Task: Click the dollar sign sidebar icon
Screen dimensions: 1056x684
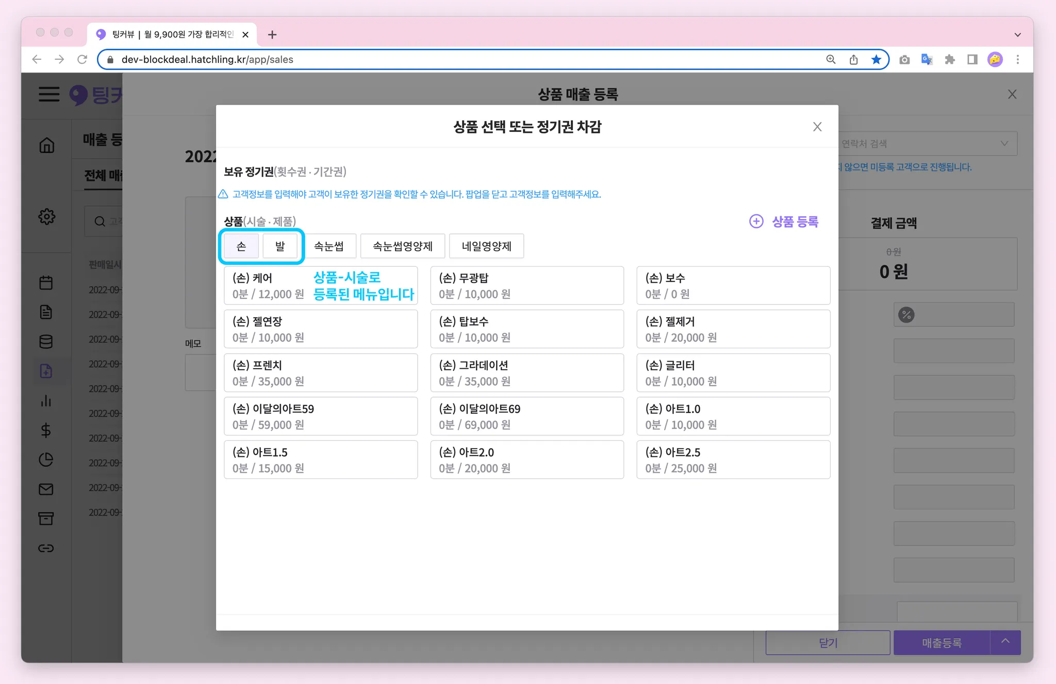Action: (x=46, y=430)
